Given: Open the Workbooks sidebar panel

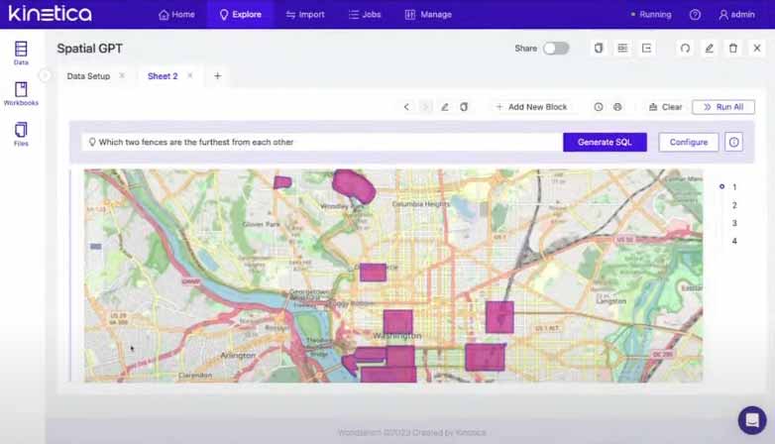Looking at the screenshot, I should pos(21,93).
